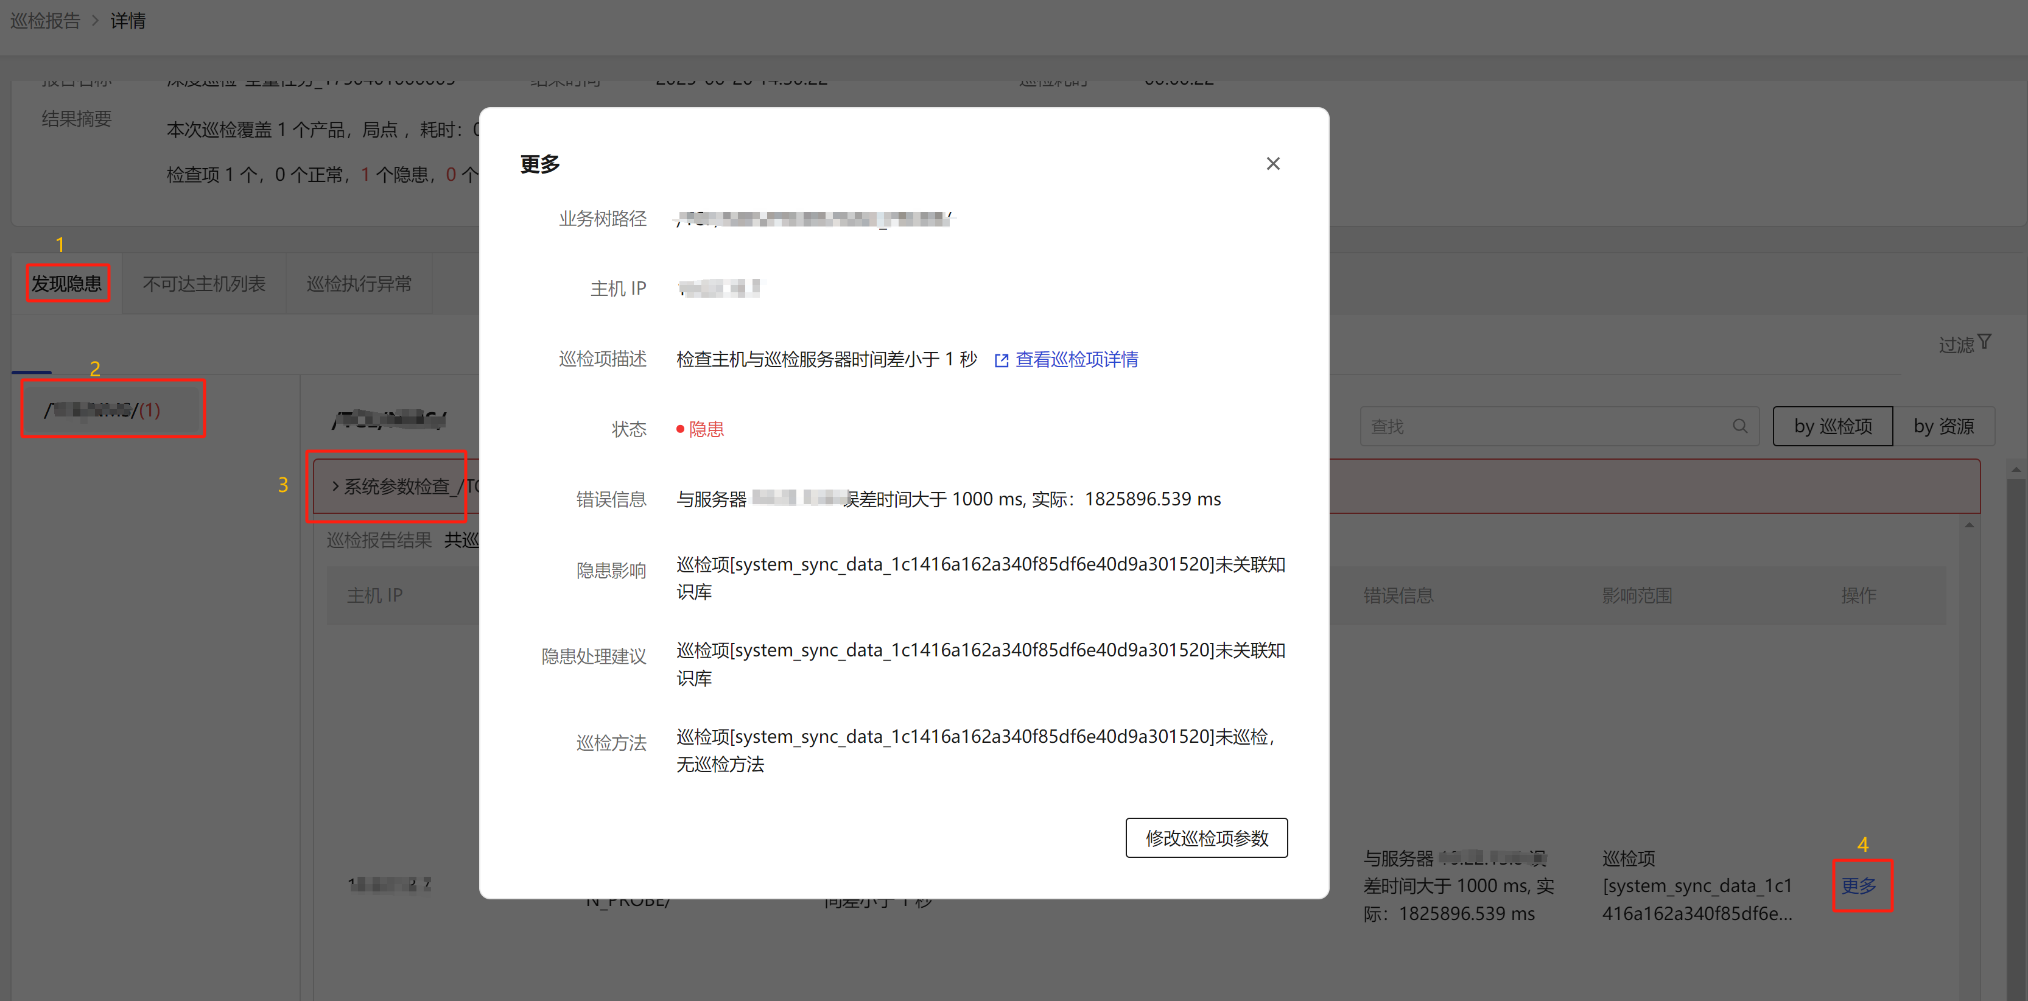Open the 查看巡检项详情 link
Image resolution: width=2028 pixels, height=1001 pixels.
1076,360
